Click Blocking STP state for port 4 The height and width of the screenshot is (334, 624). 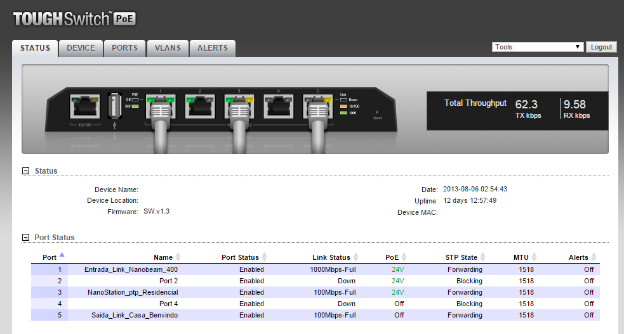click(469, 304)
